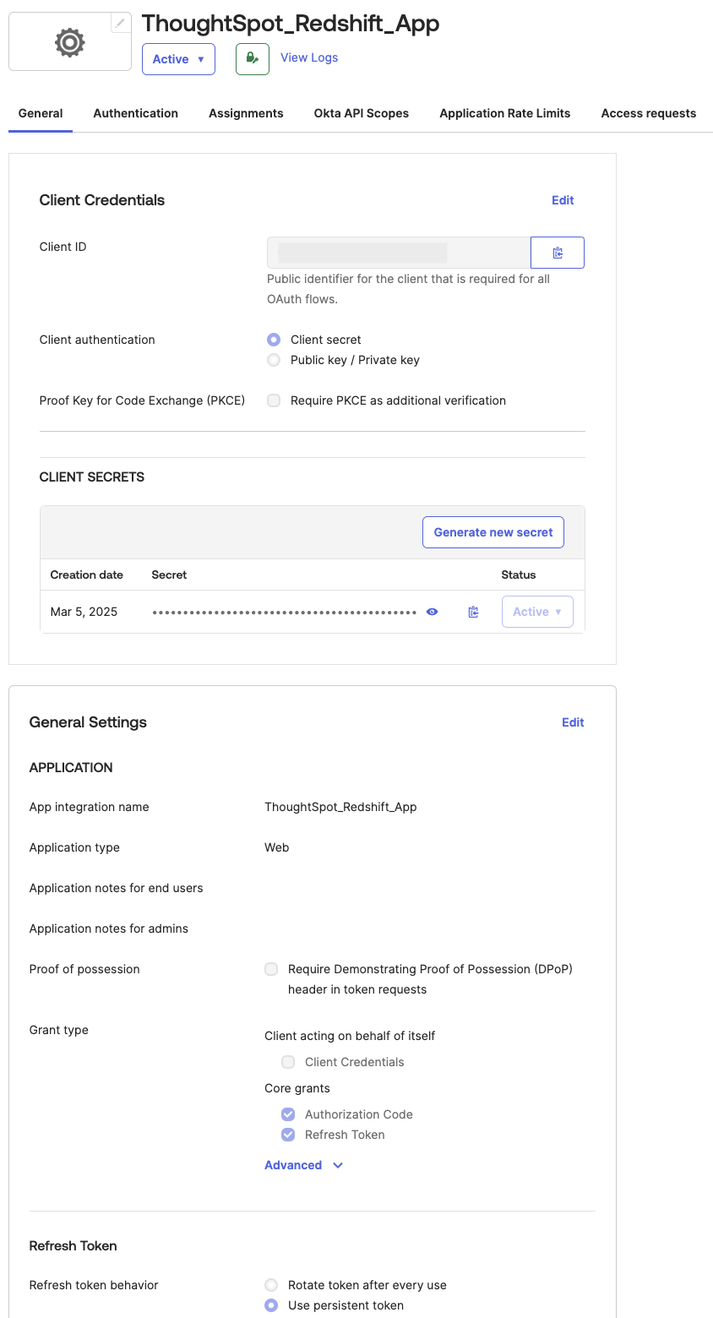
Task: Open the secret's Active status dropdown
Action: pos(537,612)
